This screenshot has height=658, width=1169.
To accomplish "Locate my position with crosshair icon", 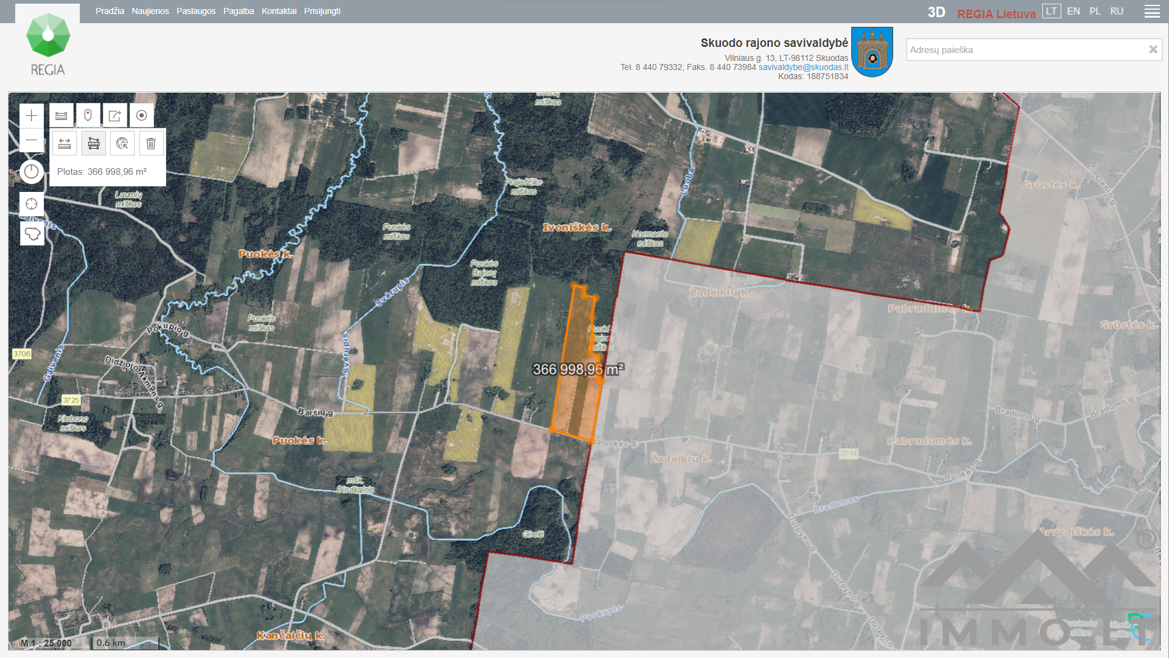I will point(32,204).
